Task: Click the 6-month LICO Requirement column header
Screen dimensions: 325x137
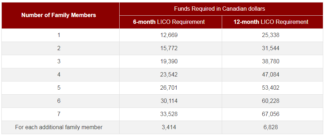Action: (169, 22)
